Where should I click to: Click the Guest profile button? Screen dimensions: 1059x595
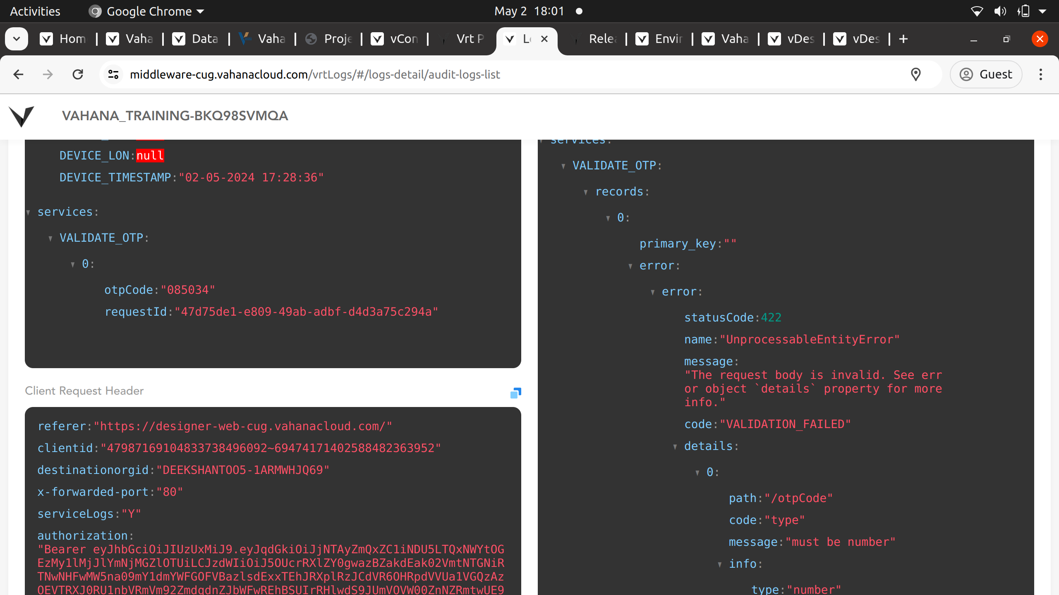986,74
